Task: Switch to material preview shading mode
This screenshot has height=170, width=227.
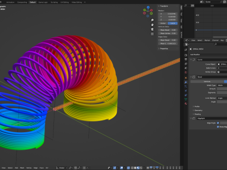Action: [x=138, y=168]
